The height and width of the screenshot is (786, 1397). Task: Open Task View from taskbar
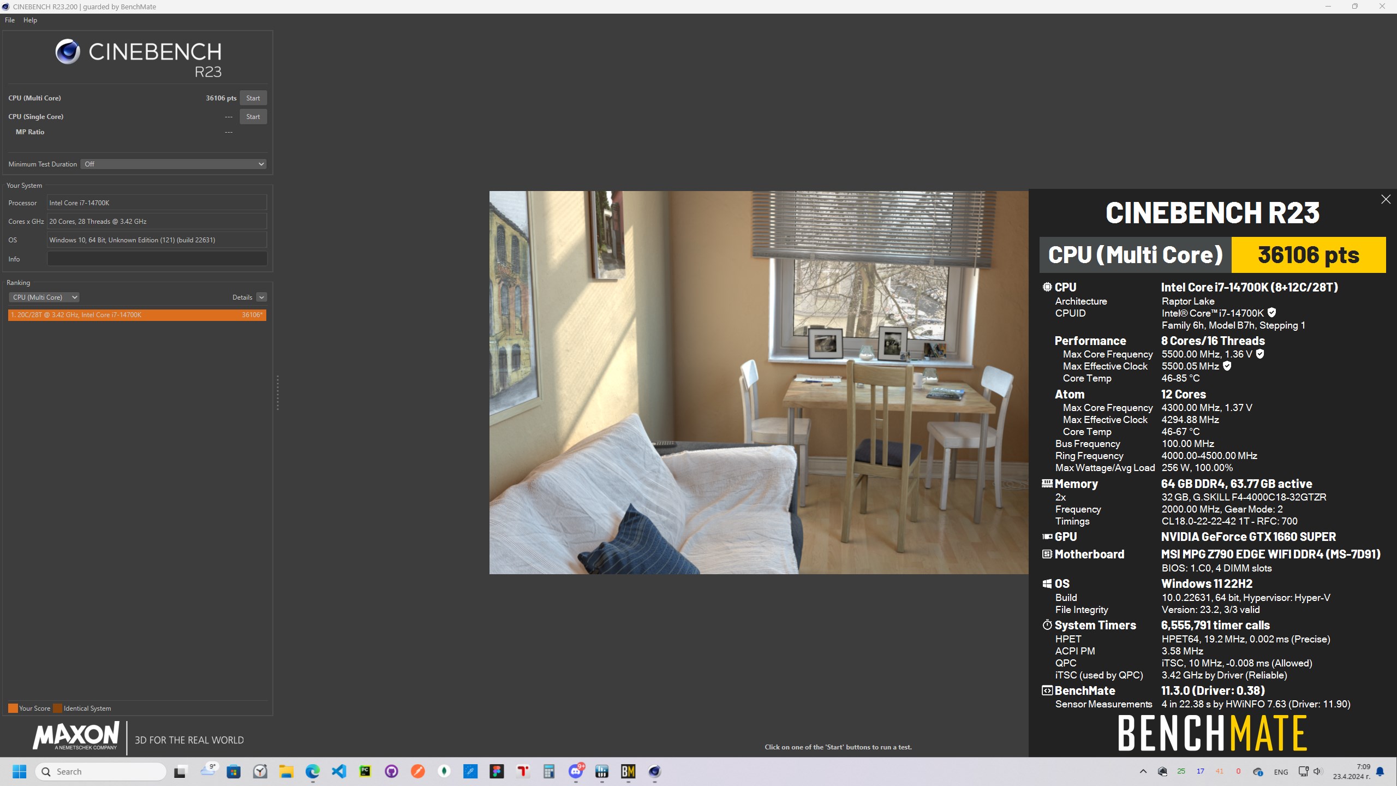coord(180,772)
